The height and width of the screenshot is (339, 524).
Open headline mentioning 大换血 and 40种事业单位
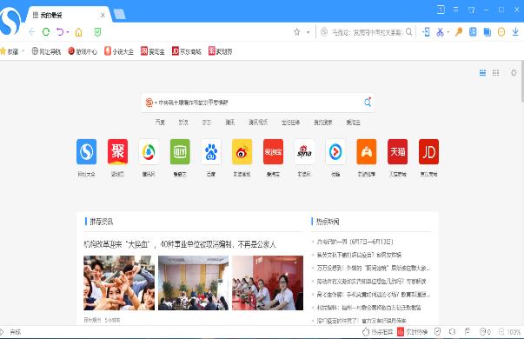point(180,244)
